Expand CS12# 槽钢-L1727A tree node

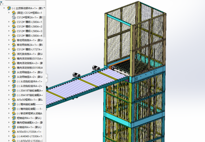(x=9, y=49)
